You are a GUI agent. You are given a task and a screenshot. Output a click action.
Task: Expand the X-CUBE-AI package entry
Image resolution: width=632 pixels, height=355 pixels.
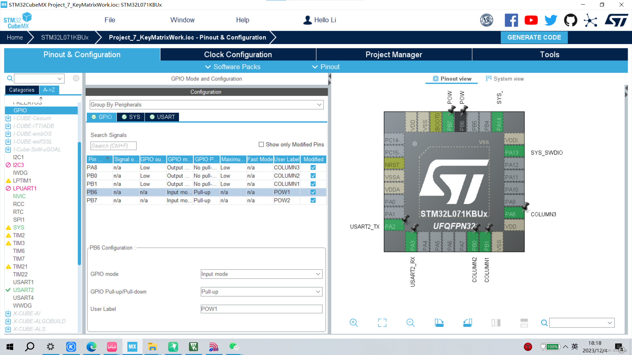pyautogui.click(x=8, y=314)
